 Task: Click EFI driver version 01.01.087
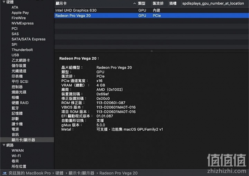[104, 116]
